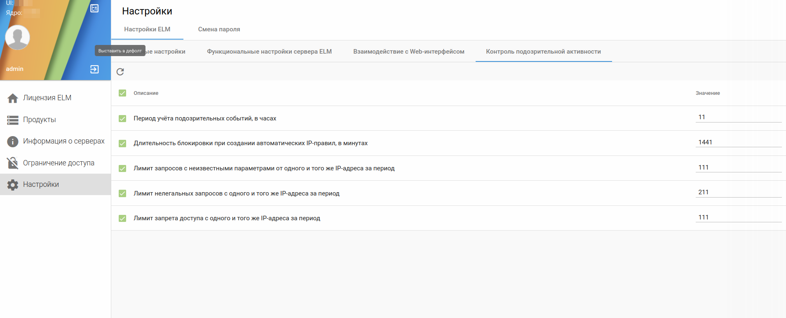
Task: Toggle checkbox for Лимит нелегальных запросов
Action: [x=122, y=193]
